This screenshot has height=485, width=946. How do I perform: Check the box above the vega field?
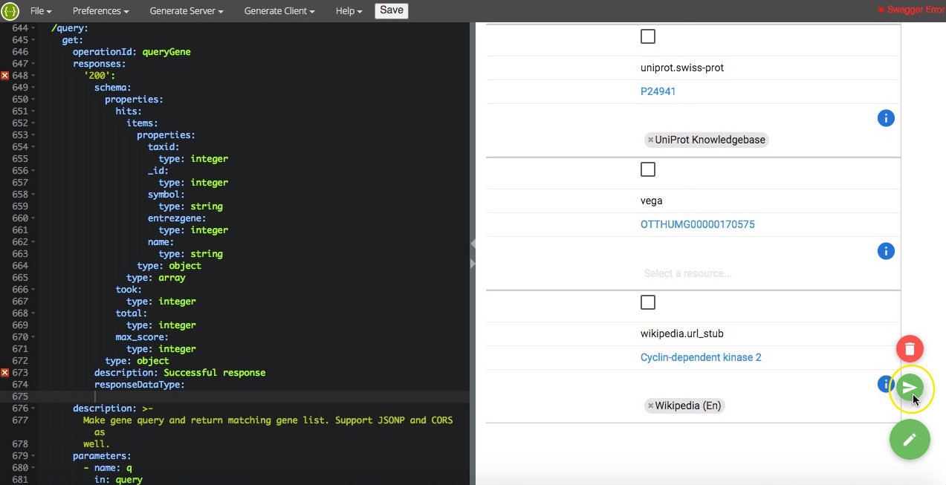pyautogui.click(x=648, y=169)
